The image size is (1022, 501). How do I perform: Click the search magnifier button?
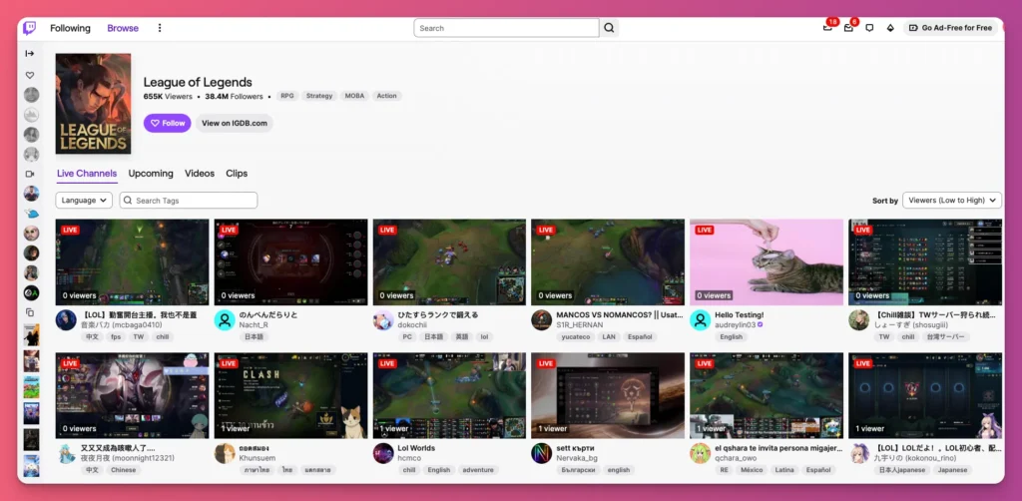(x=609, y=28)
